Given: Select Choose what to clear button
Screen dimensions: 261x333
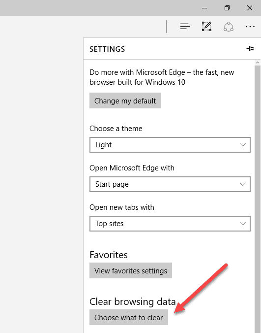Looking at the screenshot, I should click(x=129, y=317).
